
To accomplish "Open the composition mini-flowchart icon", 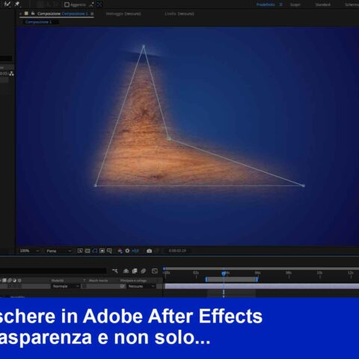I will click(114, 271).
